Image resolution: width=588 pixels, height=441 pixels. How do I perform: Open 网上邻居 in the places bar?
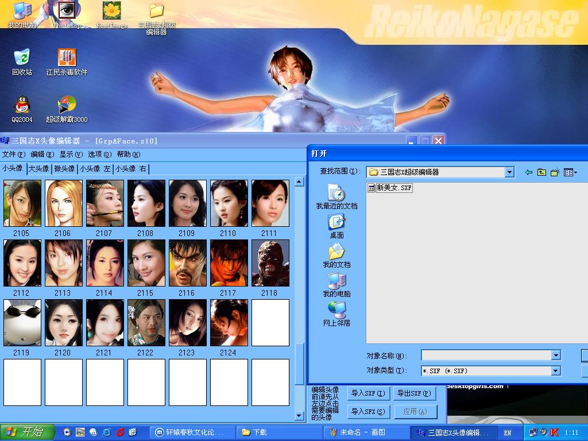[336, 314]
